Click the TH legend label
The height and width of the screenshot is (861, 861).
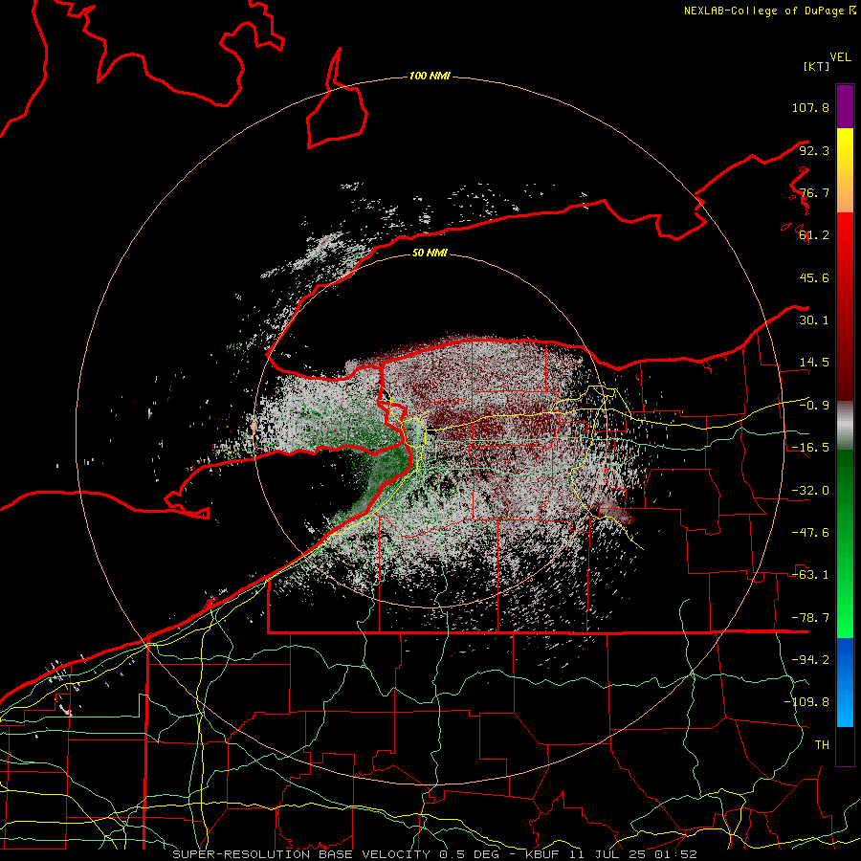[822, 745]
